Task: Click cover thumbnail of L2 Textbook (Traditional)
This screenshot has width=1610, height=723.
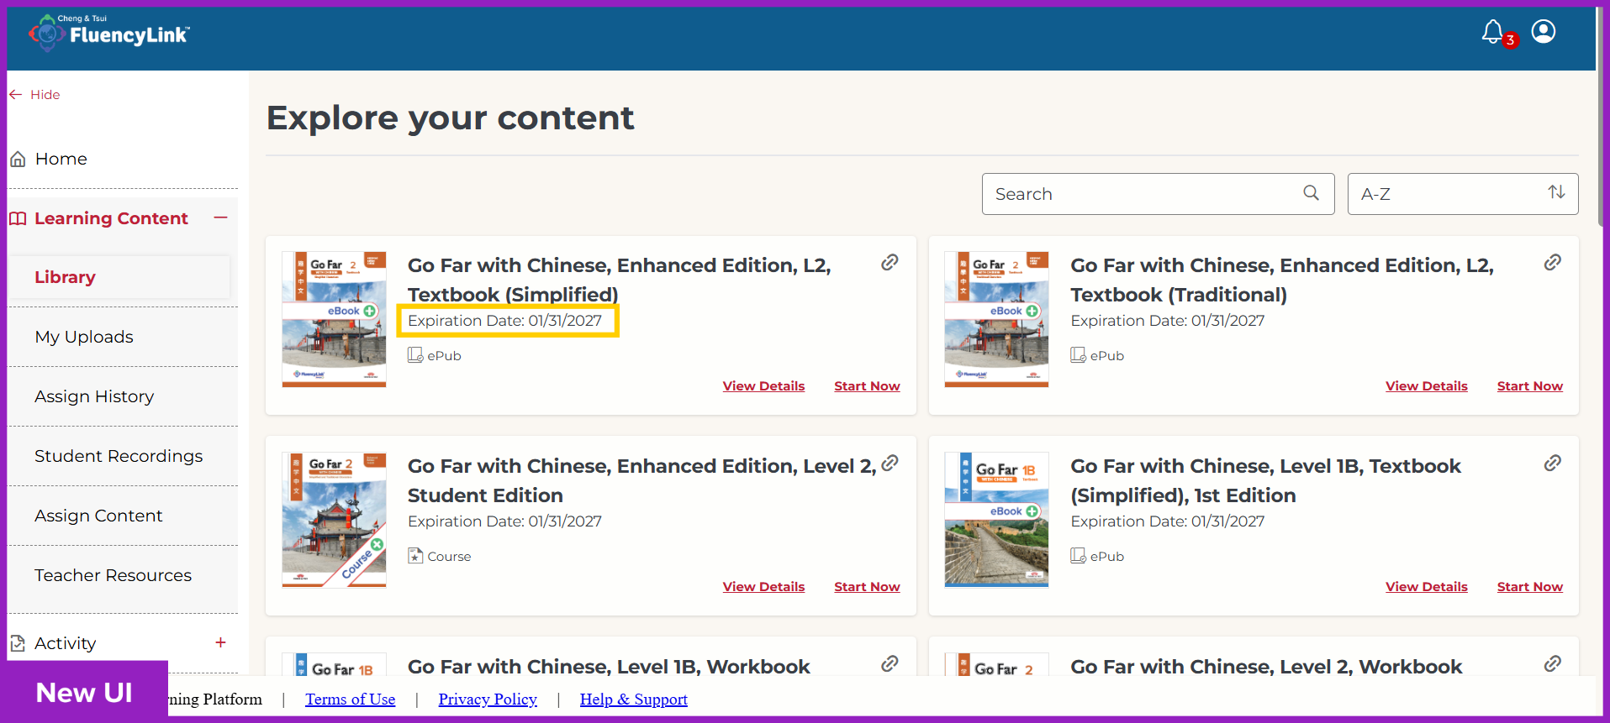Action: tap(996, 319)
